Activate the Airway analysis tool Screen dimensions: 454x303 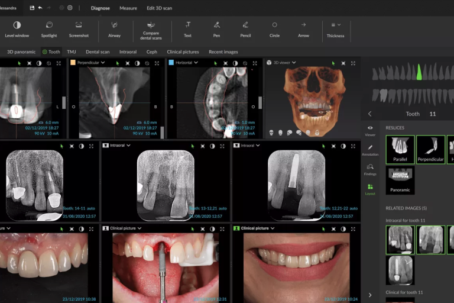tap(114, 25)
